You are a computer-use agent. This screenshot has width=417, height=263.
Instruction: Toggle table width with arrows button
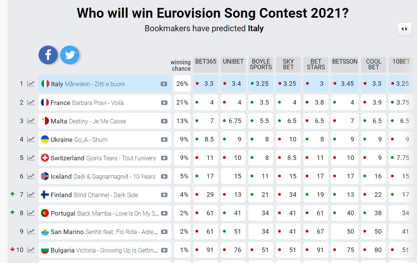404,29
